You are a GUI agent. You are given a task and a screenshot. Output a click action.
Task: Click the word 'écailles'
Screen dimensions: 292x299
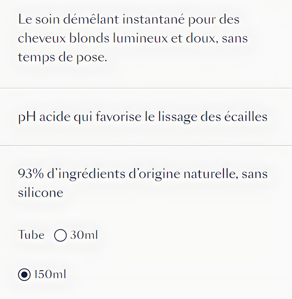pos(246,116)
